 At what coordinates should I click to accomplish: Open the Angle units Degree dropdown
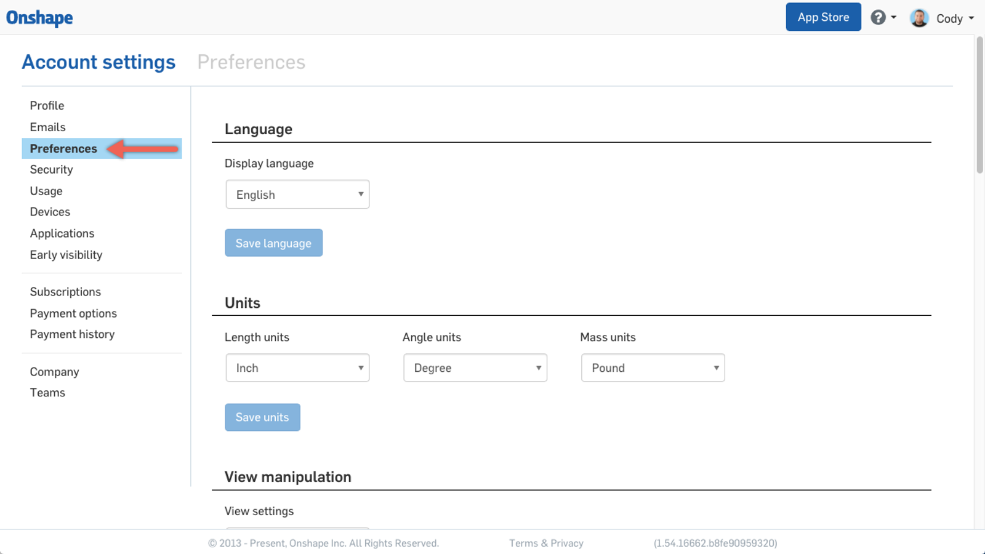click(475, 368)
